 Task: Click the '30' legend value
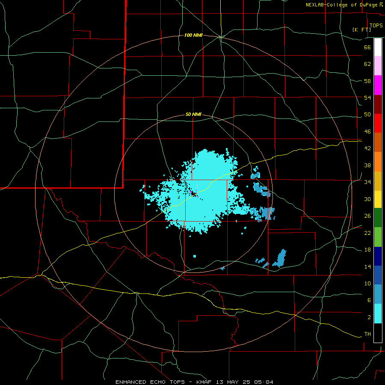coord(367,199)
